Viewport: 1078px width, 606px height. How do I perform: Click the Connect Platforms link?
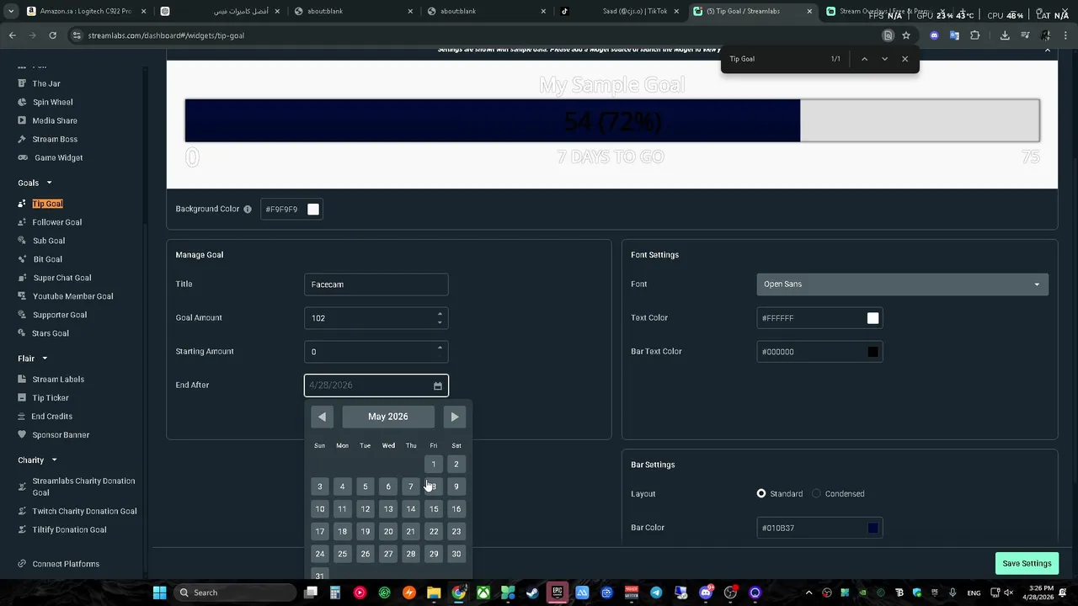[66, 564]
